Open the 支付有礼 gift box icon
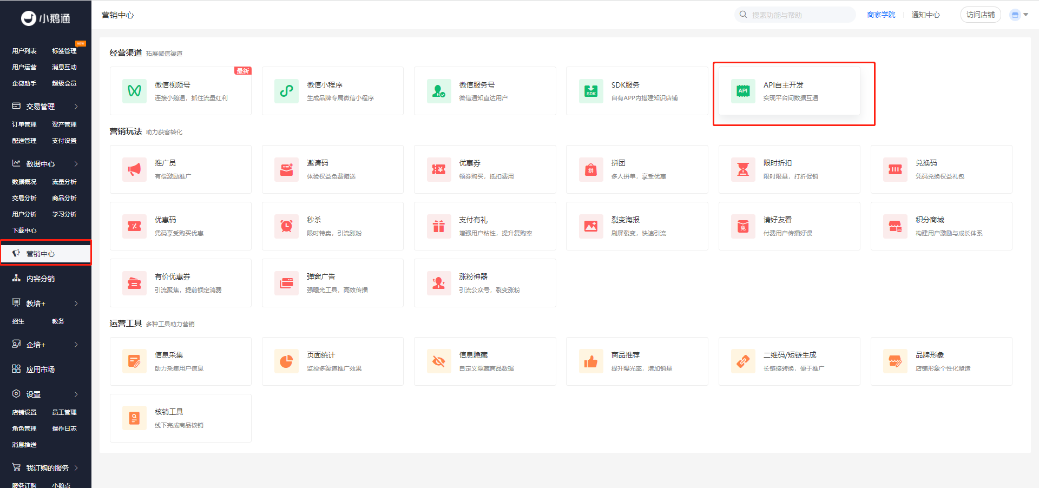The height and width of the screenshot is (488, 1039). tap(439, 226)
